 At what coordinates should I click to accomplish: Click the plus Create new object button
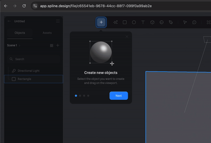(101, 22)
